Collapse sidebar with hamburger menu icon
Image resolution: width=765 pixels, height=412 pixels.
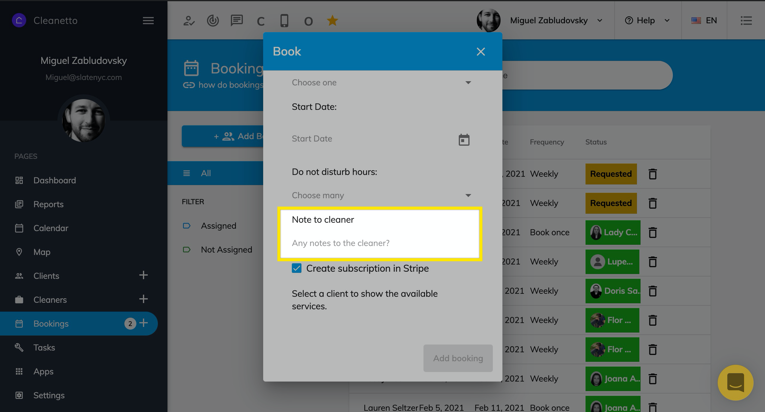point(148,21)
